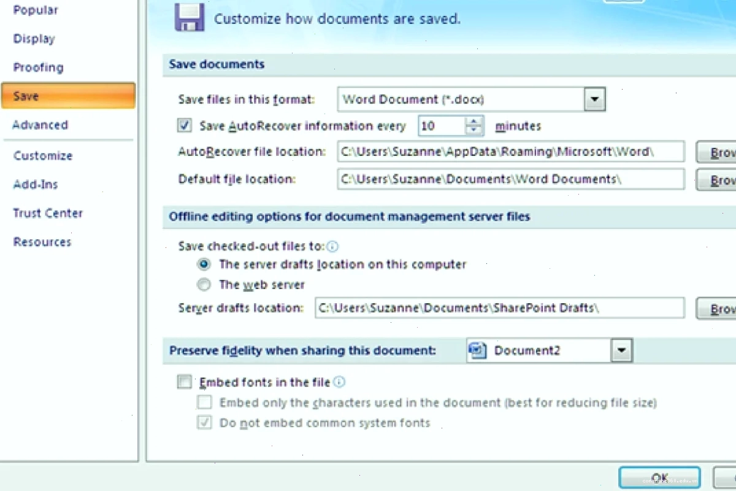The image size is (736, 491).
Task: Click info icon beside Embed fonts in the file
Action: 339,382
